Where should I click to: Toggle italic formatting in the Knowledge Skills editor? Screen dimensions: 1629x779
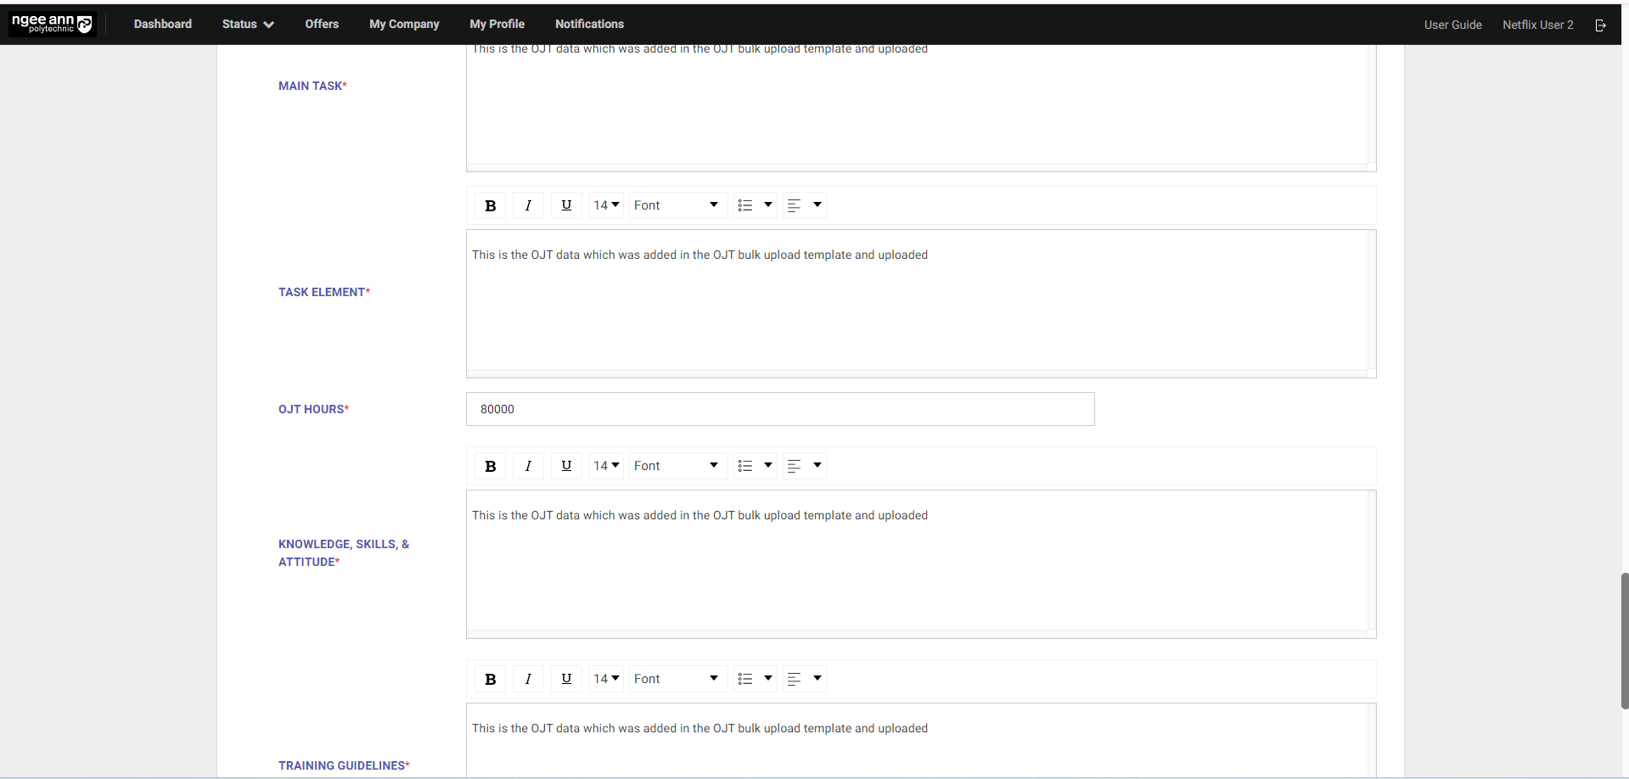528,465
